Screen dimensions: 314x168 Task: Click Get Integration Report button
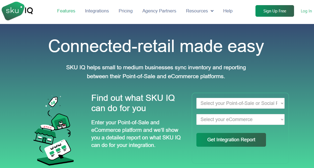(231, 140)
